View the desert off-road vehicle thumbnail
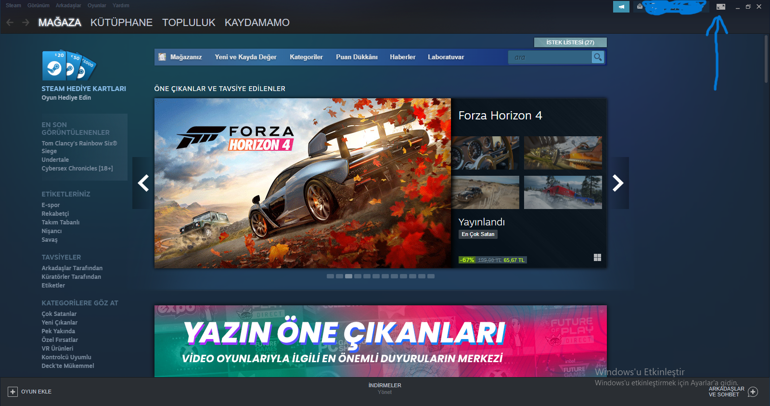This screenshot has width=770, height=406. 485,192
